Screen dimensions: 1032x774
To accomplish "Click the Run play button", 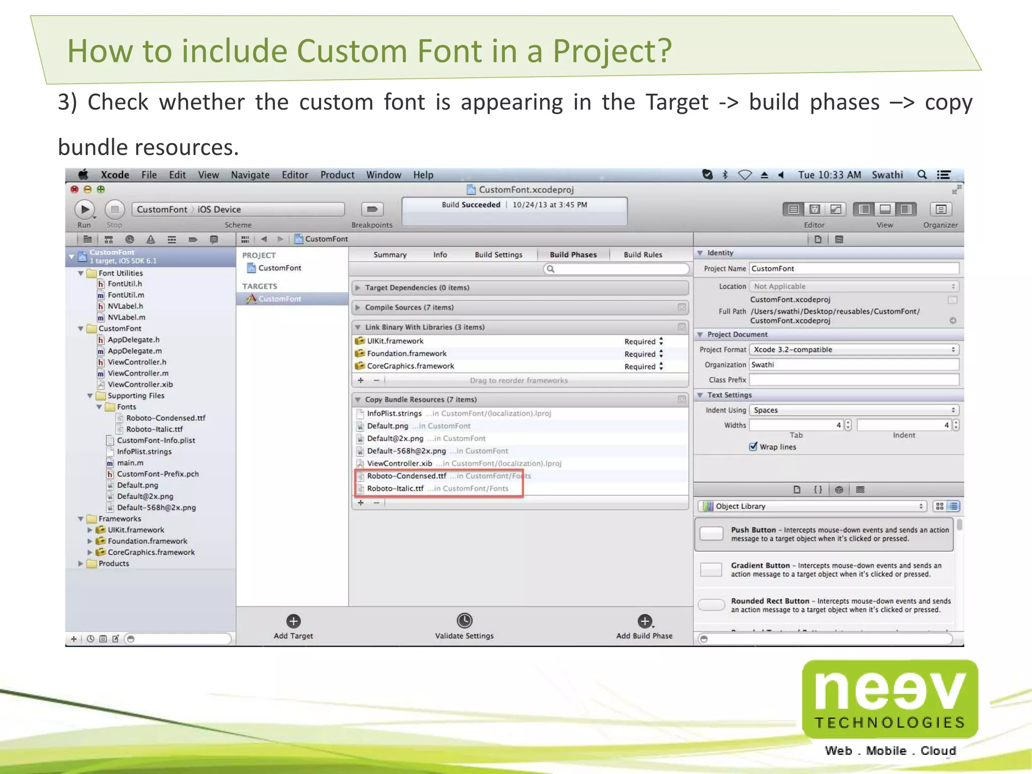I will coord(85,209).
